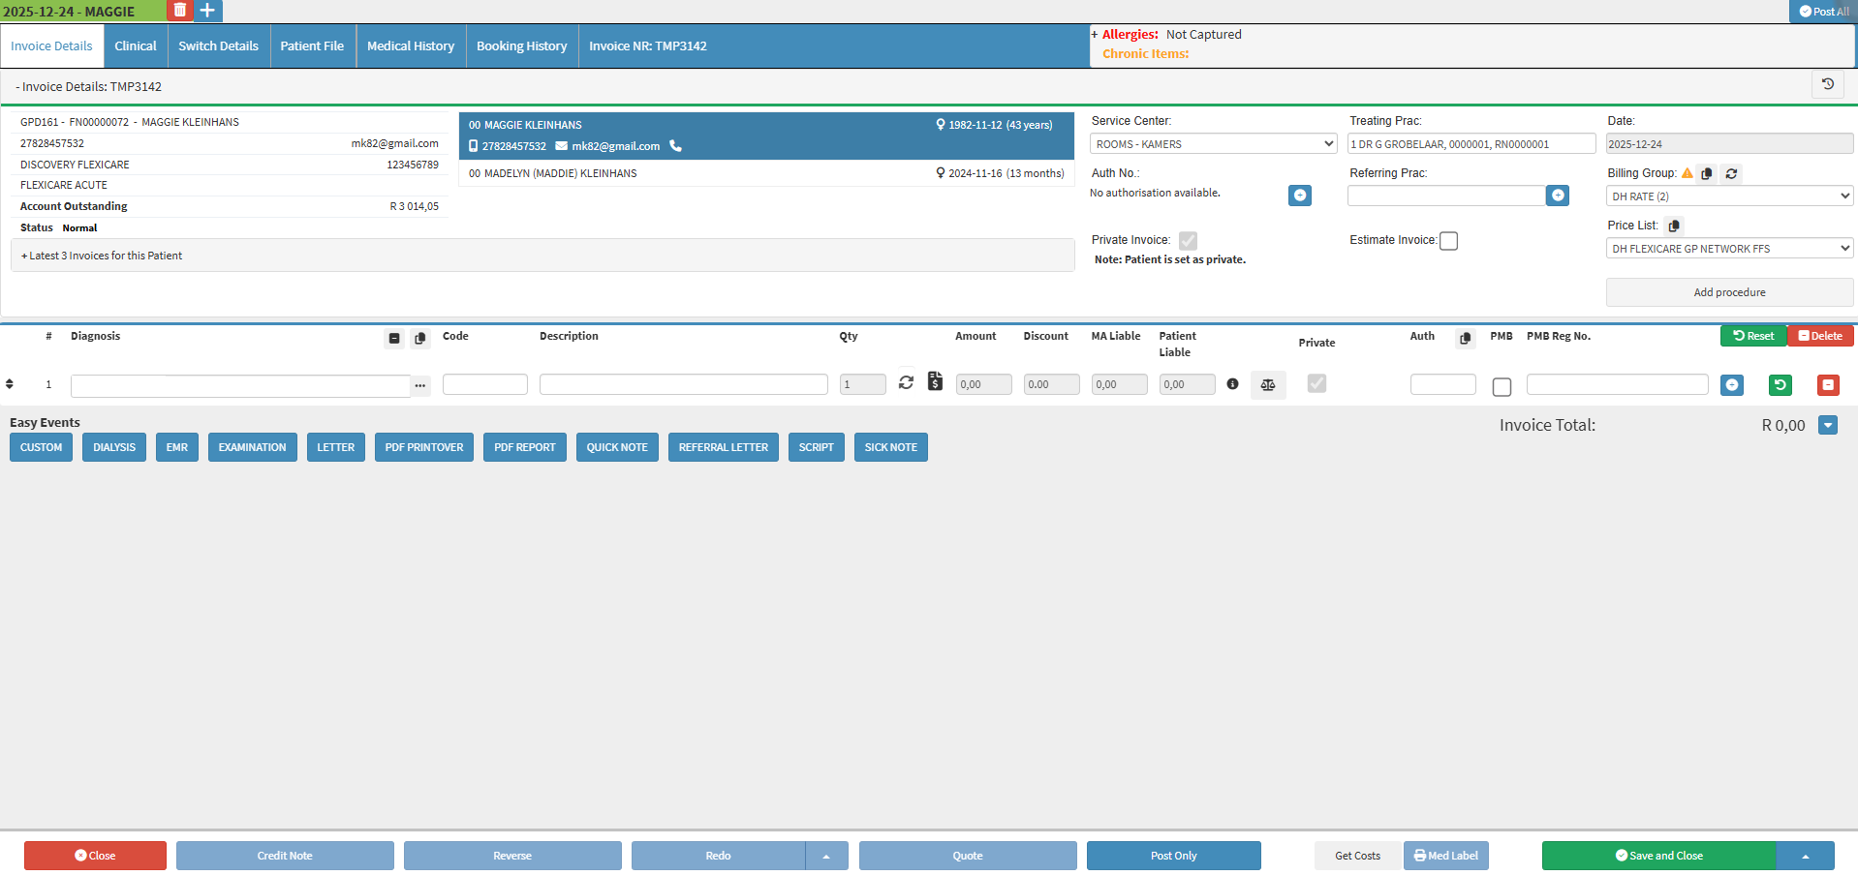The width and height of the screenshot is (1858, 875).
Task: Switch to the Medical History tab
Action: tap(410, 46)
